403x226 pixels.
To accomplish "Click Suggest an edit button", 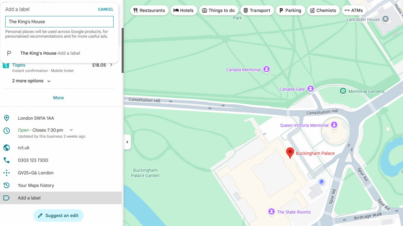I will pyautogui.click(x=58, y=216).
